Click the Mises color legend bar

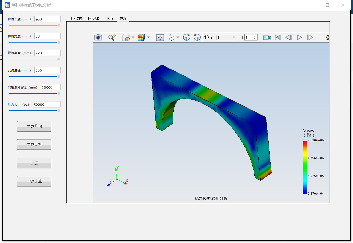305,167
